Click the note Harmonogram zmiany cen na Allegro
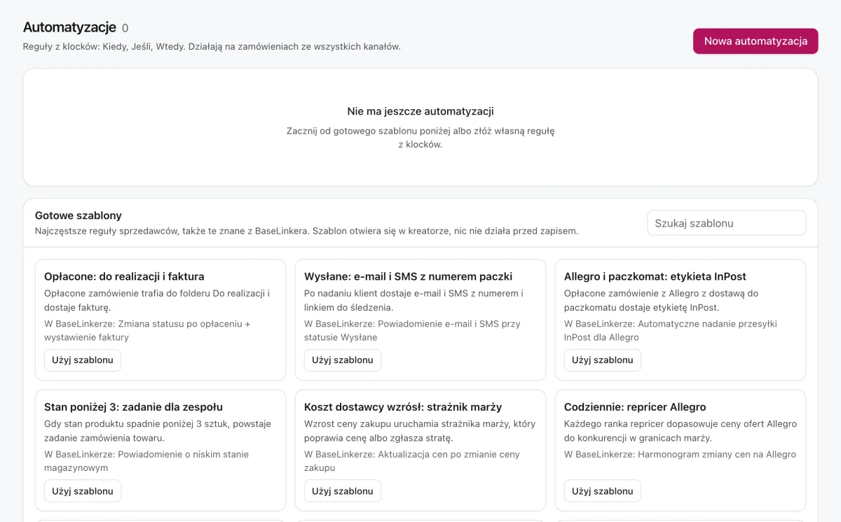841x522 pixels. (x=680, y=455)
